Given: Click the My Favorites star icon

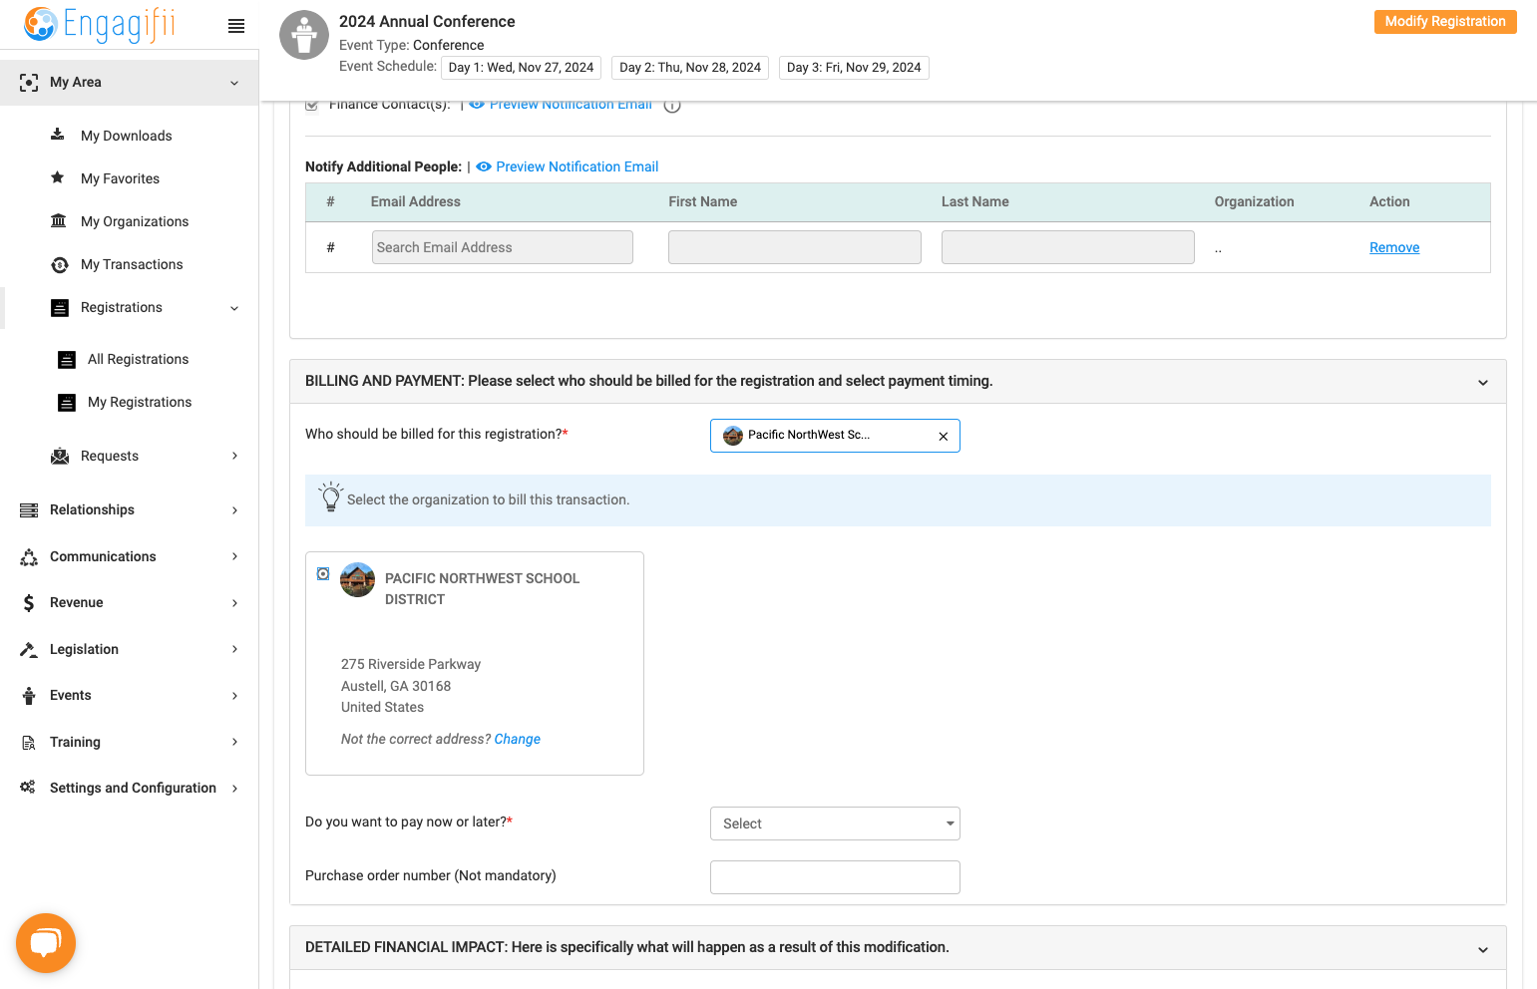Looking at the screenshot, I should (x=58, y=177).
